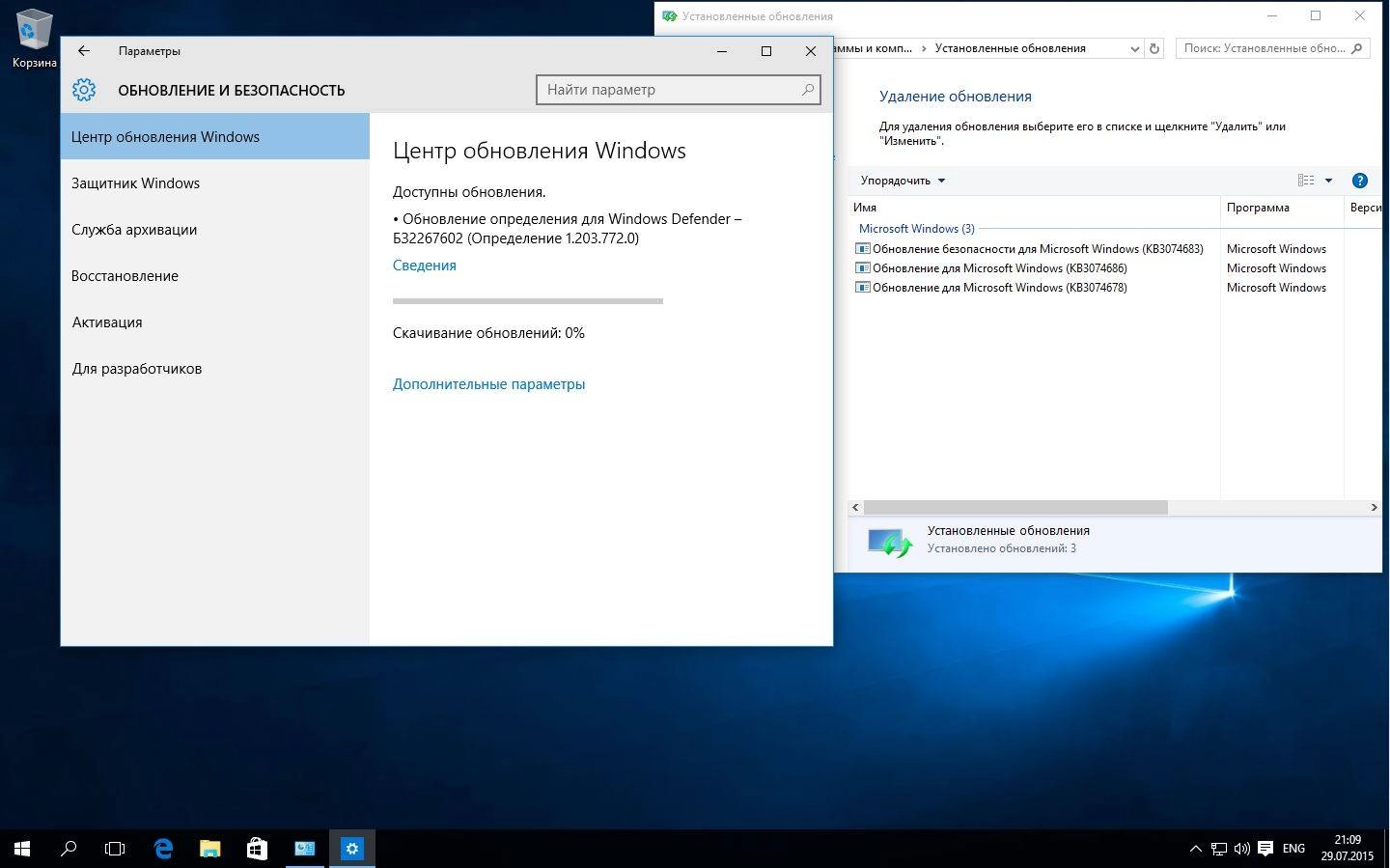Open taskbar search magnifier
This screenshot has width=1390, height=868.
coord(69,849)
